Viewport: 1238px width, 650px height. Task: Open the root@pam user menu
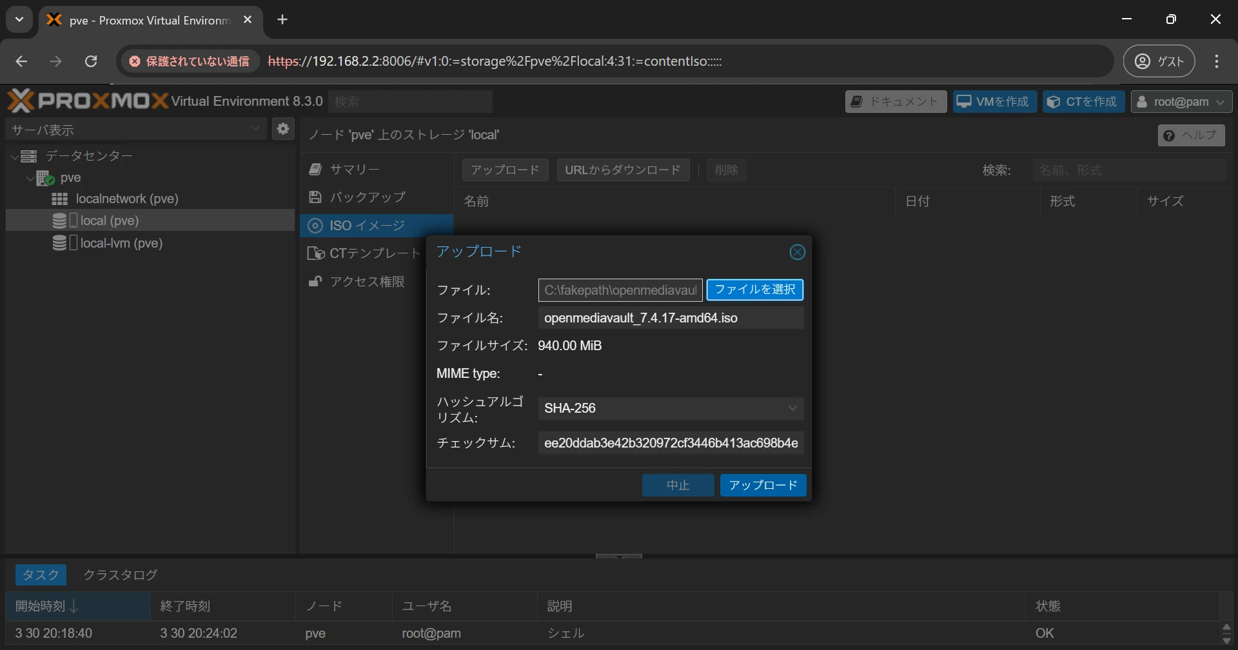click(1182, 101)
